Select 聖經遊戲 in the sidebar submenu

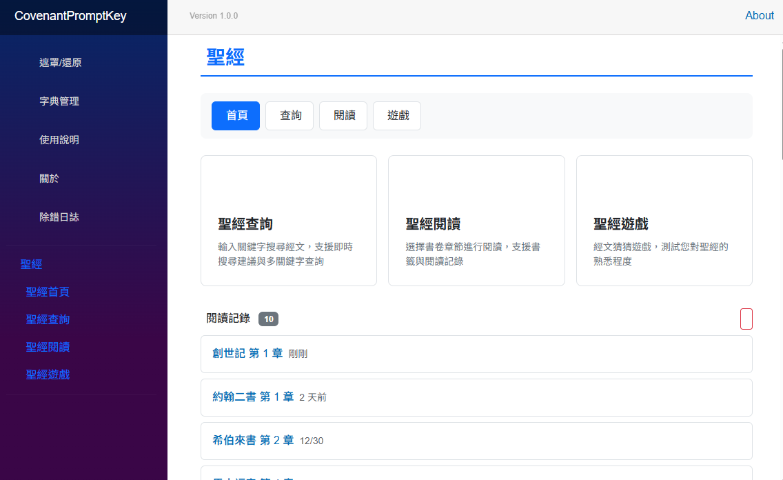point(48,374)
